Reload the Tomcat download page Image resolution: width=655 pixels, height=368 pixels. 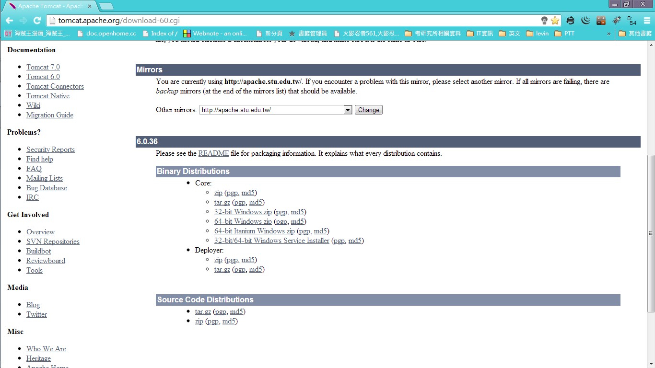[x=37, y=21]
